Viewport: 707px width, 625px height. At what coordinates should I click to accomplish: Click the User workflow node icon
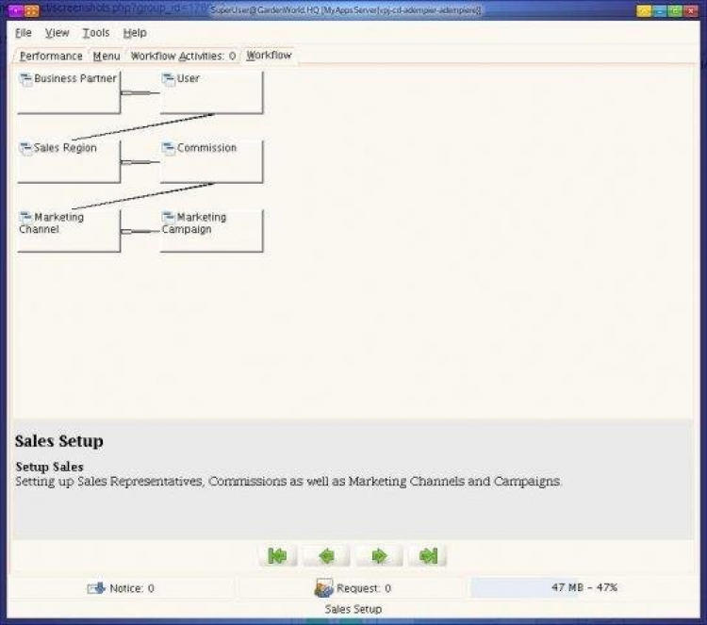[x=169, y=79]
